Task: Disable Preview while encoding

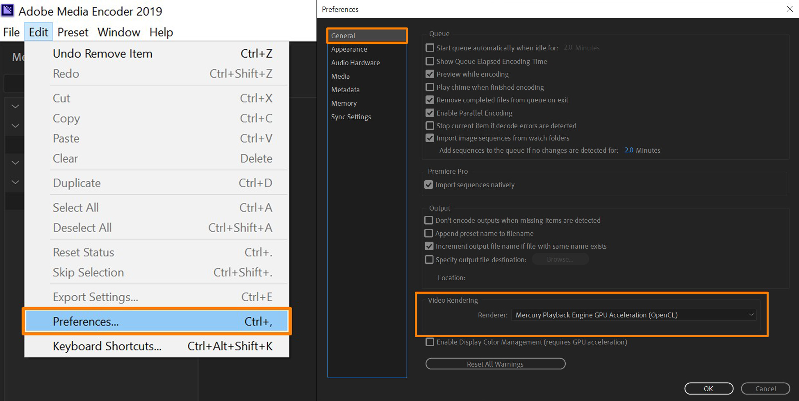Action: point(430,74)
